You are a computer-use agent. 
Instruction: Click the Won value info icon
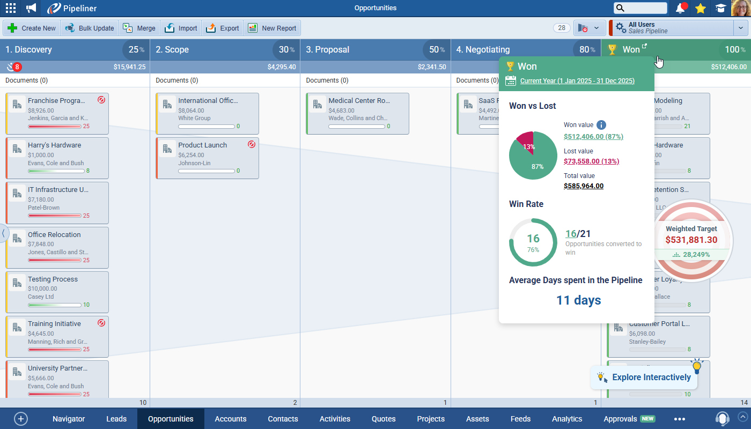(x=601, y=125)
